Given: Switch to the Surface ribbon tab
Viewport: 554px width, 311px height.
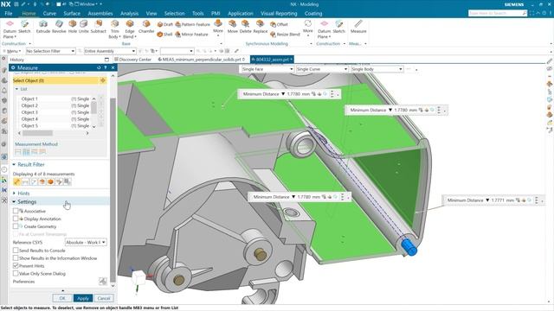Looking at the screenshot, I should click(x=72, y=14).
